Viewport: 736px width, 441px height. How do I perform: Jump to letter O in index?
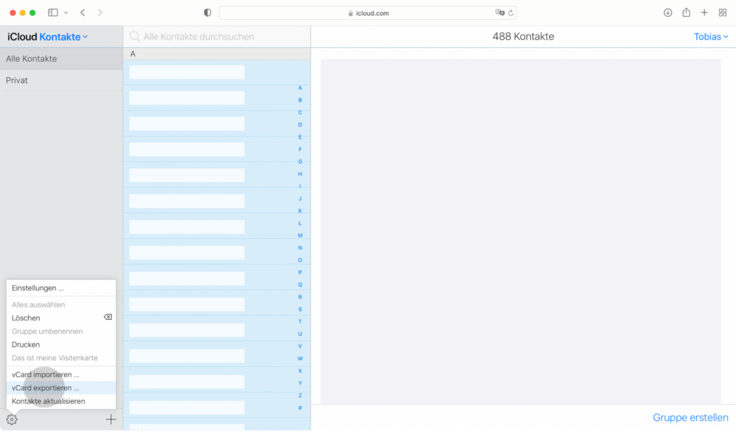click(x=300, y=260)
